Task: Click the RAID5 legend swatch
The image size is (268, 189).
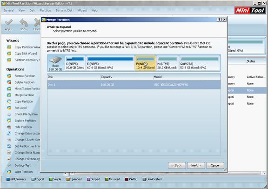Action: pos(127,179)
